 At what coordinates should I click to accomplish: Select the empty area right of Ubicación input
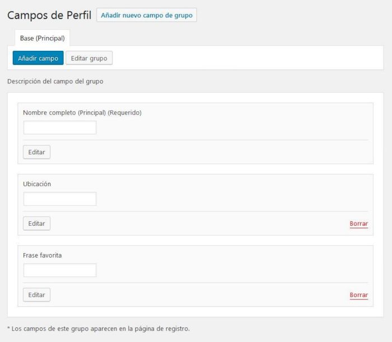232,199
